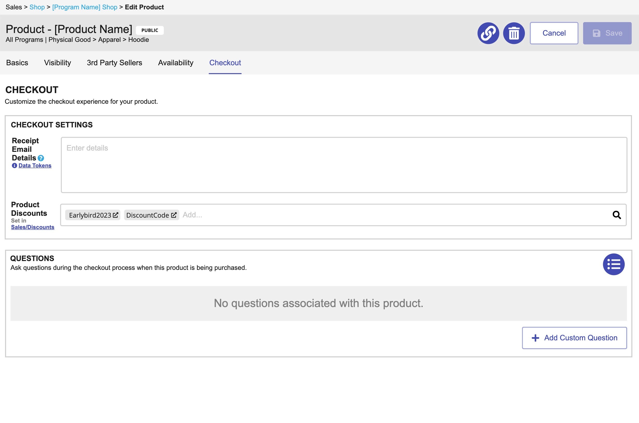Open DiscountCode external link icon
This screenshot has width=639, height=423.
coord(174,215)
